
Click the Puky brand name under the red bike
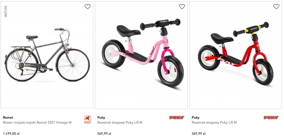tap(195, 118)
